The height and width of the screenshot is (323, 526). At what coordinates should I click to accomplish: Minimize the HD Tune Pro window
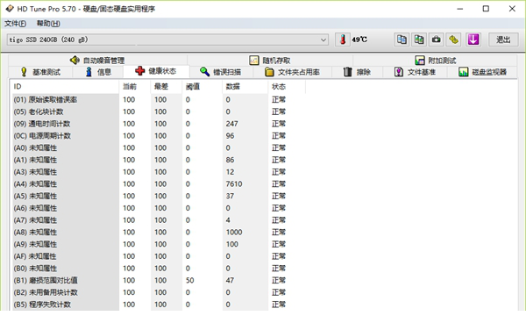point(460,9)
